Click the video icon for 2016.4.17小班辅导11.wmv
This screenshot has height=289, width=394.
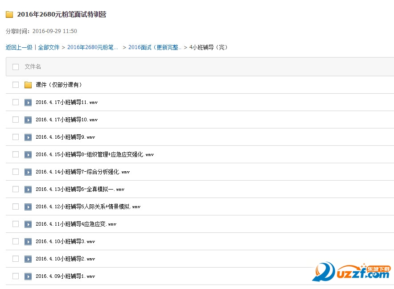pyautogui.click(x=28, y=102)
